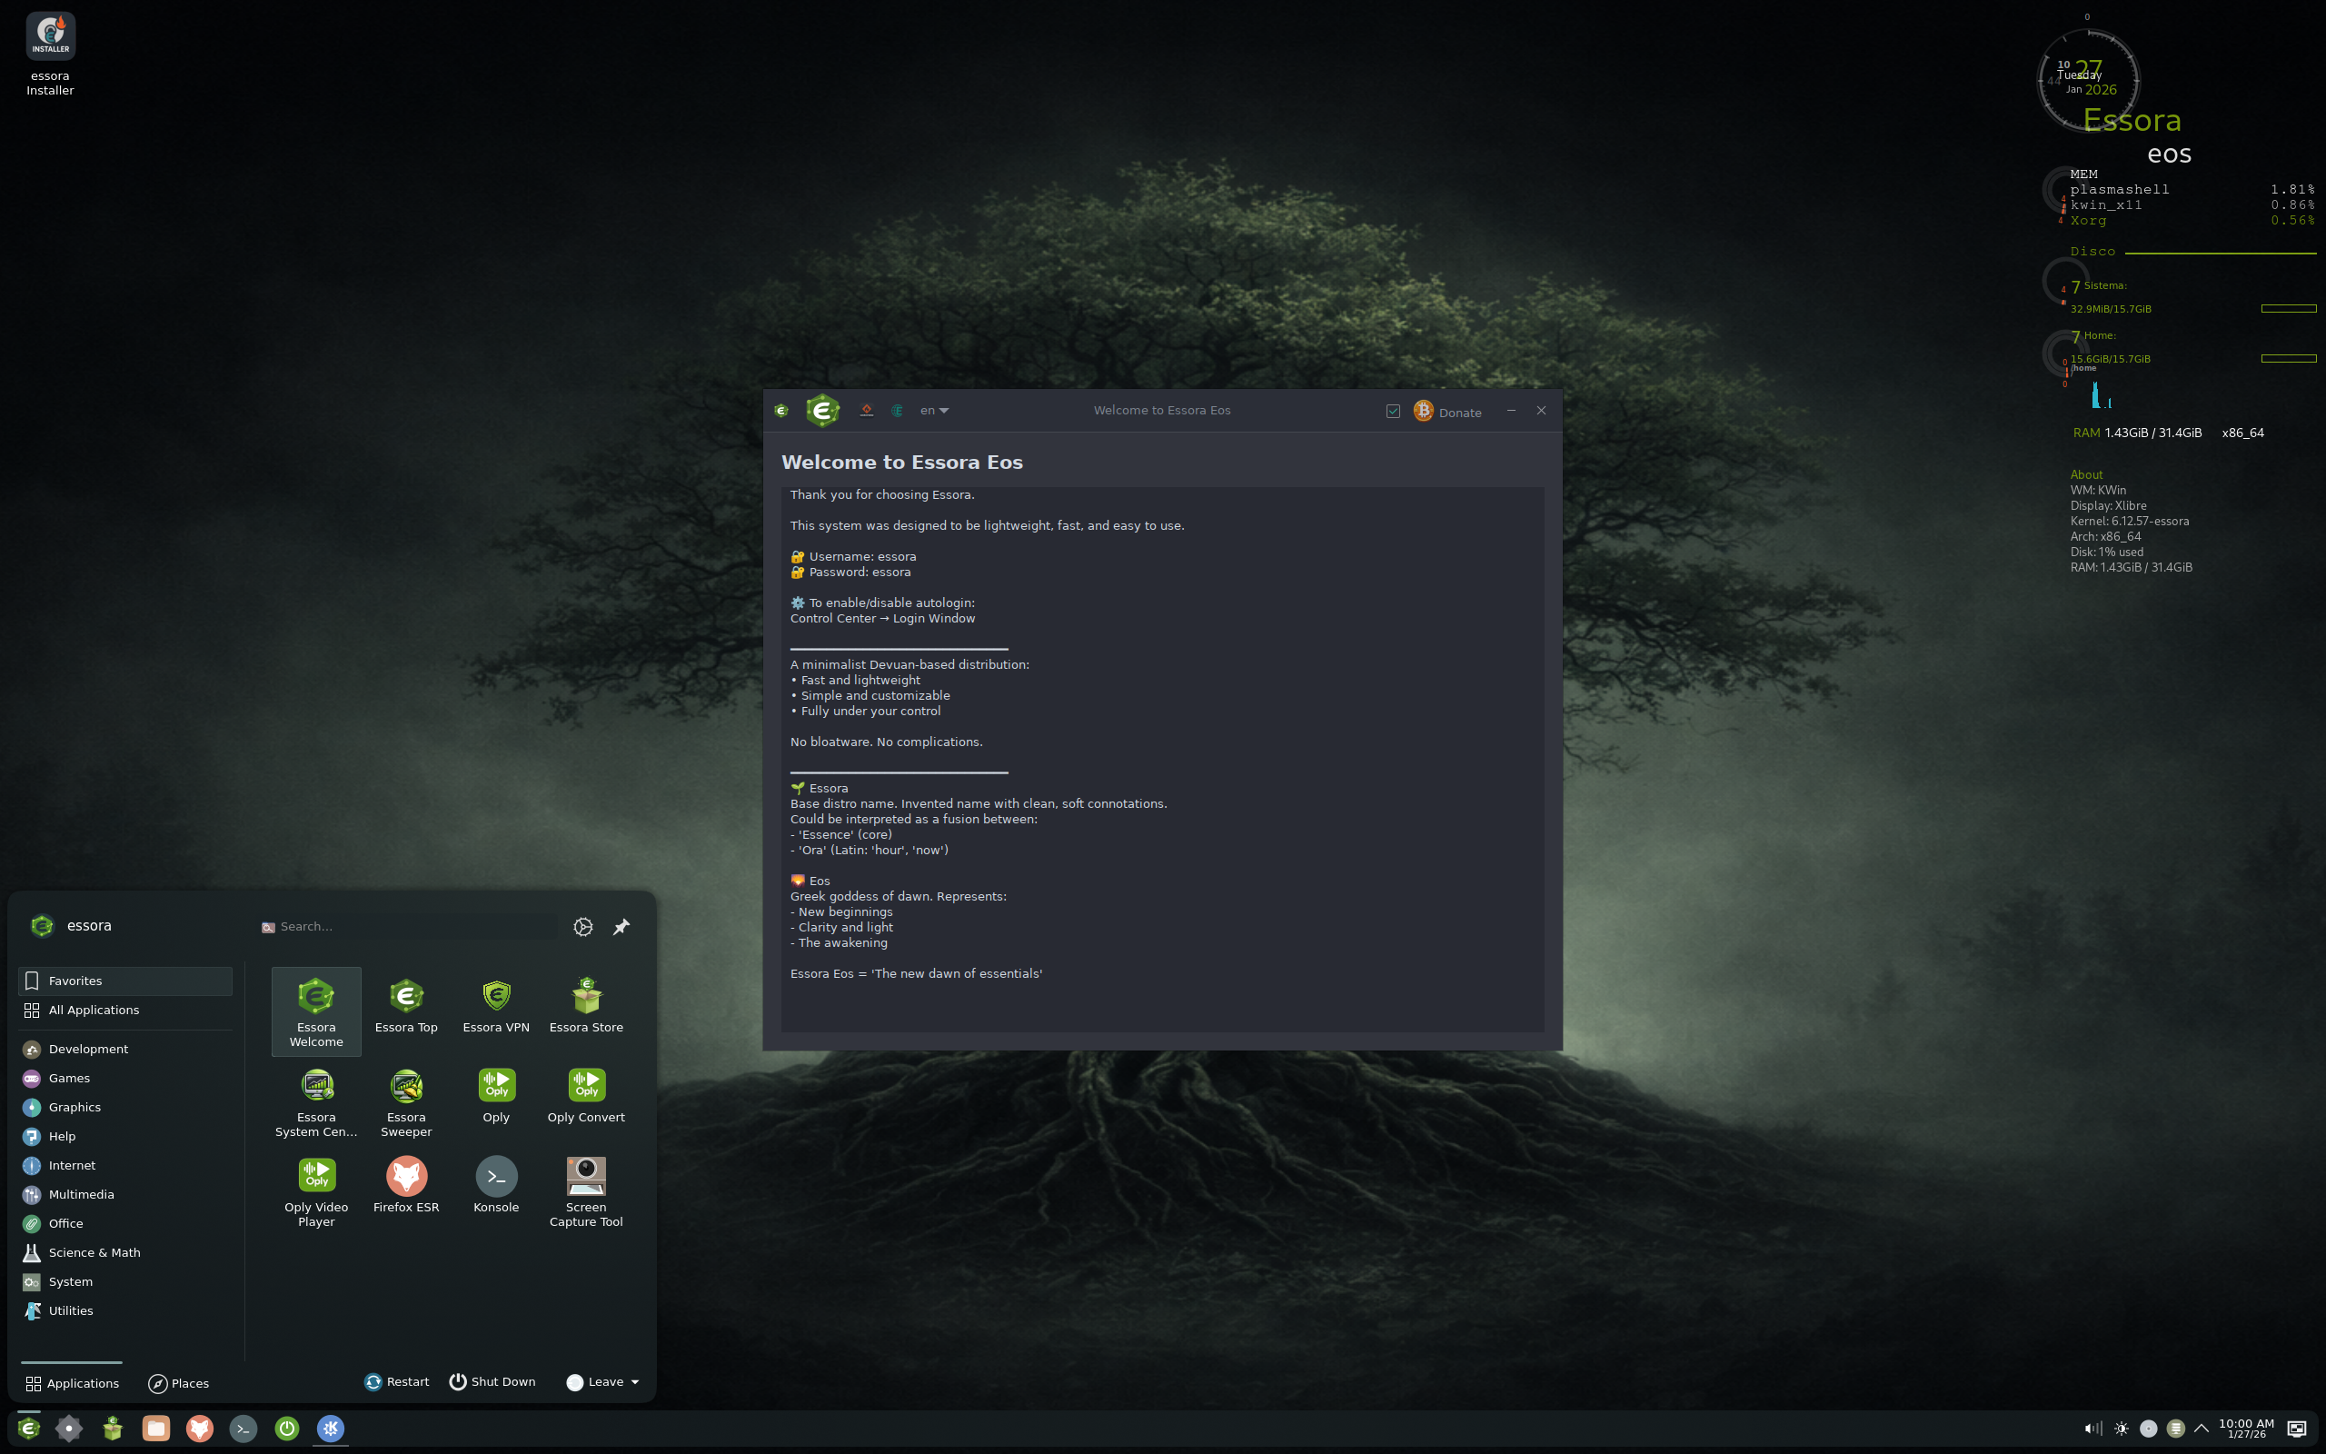Open brightness settings in system tray

tap(2121, 1428)
